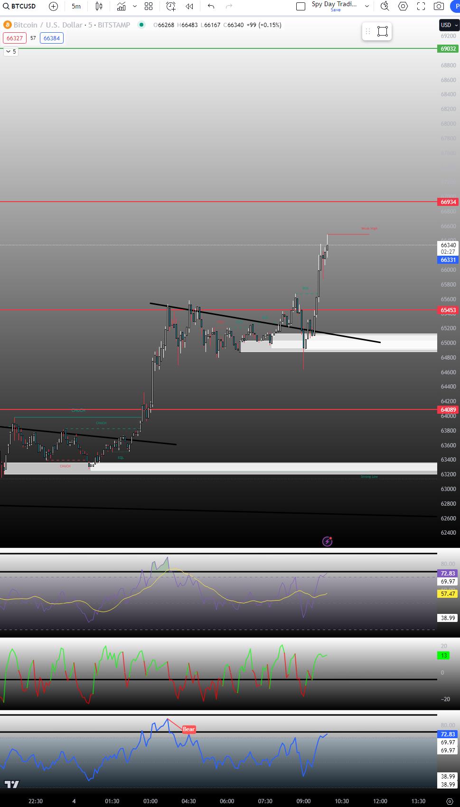Click Spy Day Trading layout name
This screenshot has height=807, width=460.
334,4
